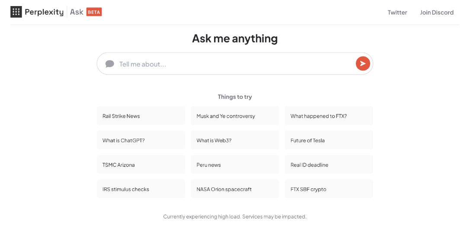
Task: Click the gray chat bubble icon
Action: pos(109,64)
